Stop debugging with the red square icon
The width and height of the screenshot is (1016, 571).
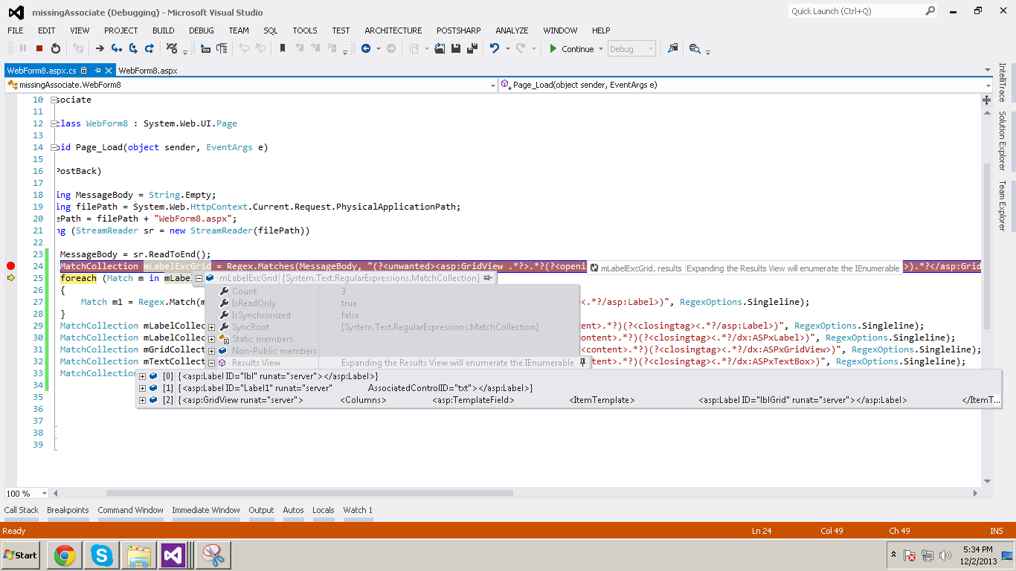click(39, 48)
